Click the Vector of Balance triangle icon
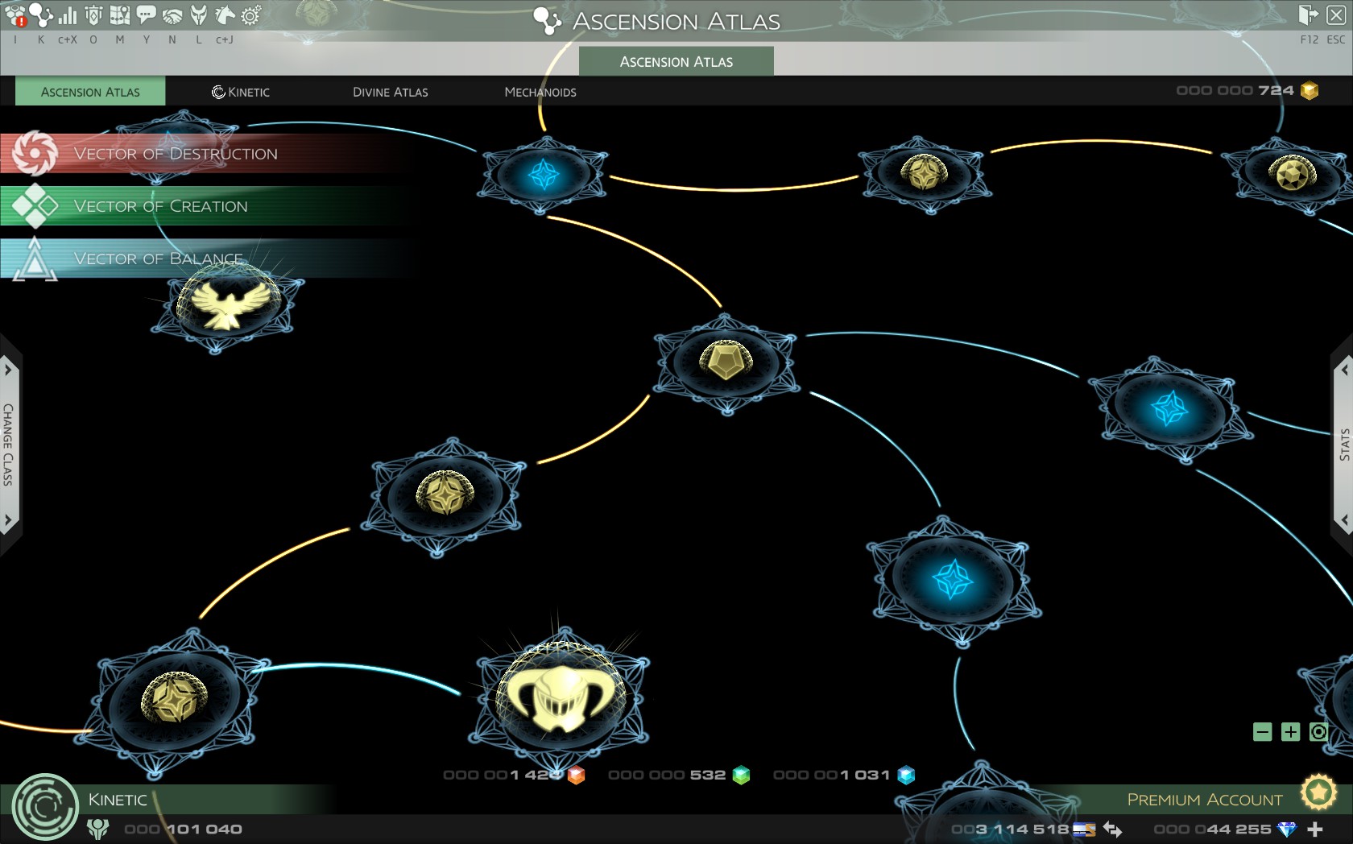1353x844 pixels. [x=35, y=259]
